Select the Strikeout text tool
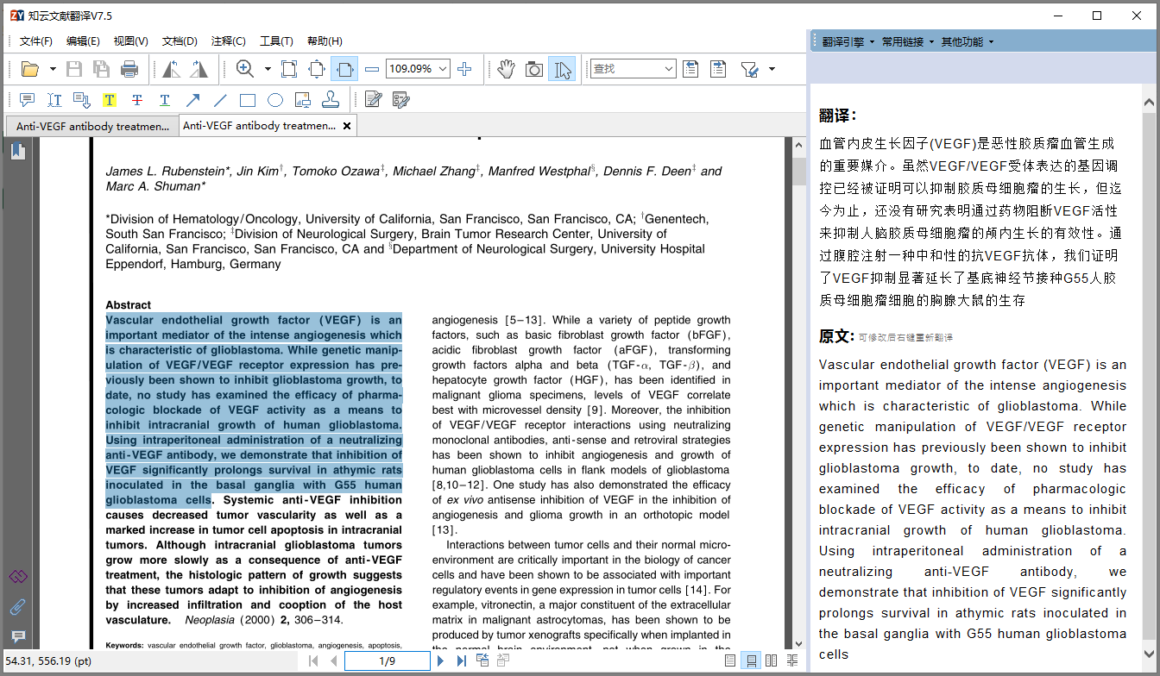Screen dimensions: 1160x676 coord(137,100)
